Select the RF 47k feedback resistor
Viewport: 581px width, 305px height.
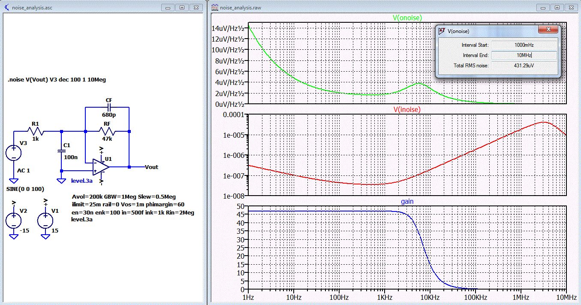click(x=107, y=131)
